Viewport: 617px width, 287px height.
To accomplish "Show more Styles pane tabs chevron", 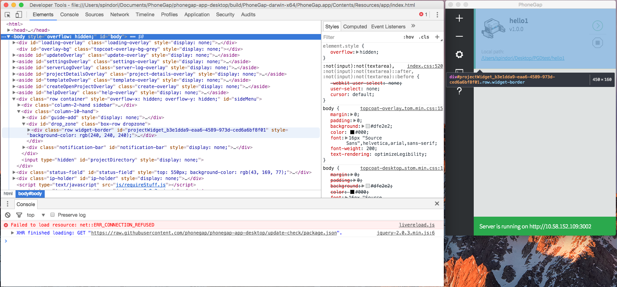I will point(413,26).
